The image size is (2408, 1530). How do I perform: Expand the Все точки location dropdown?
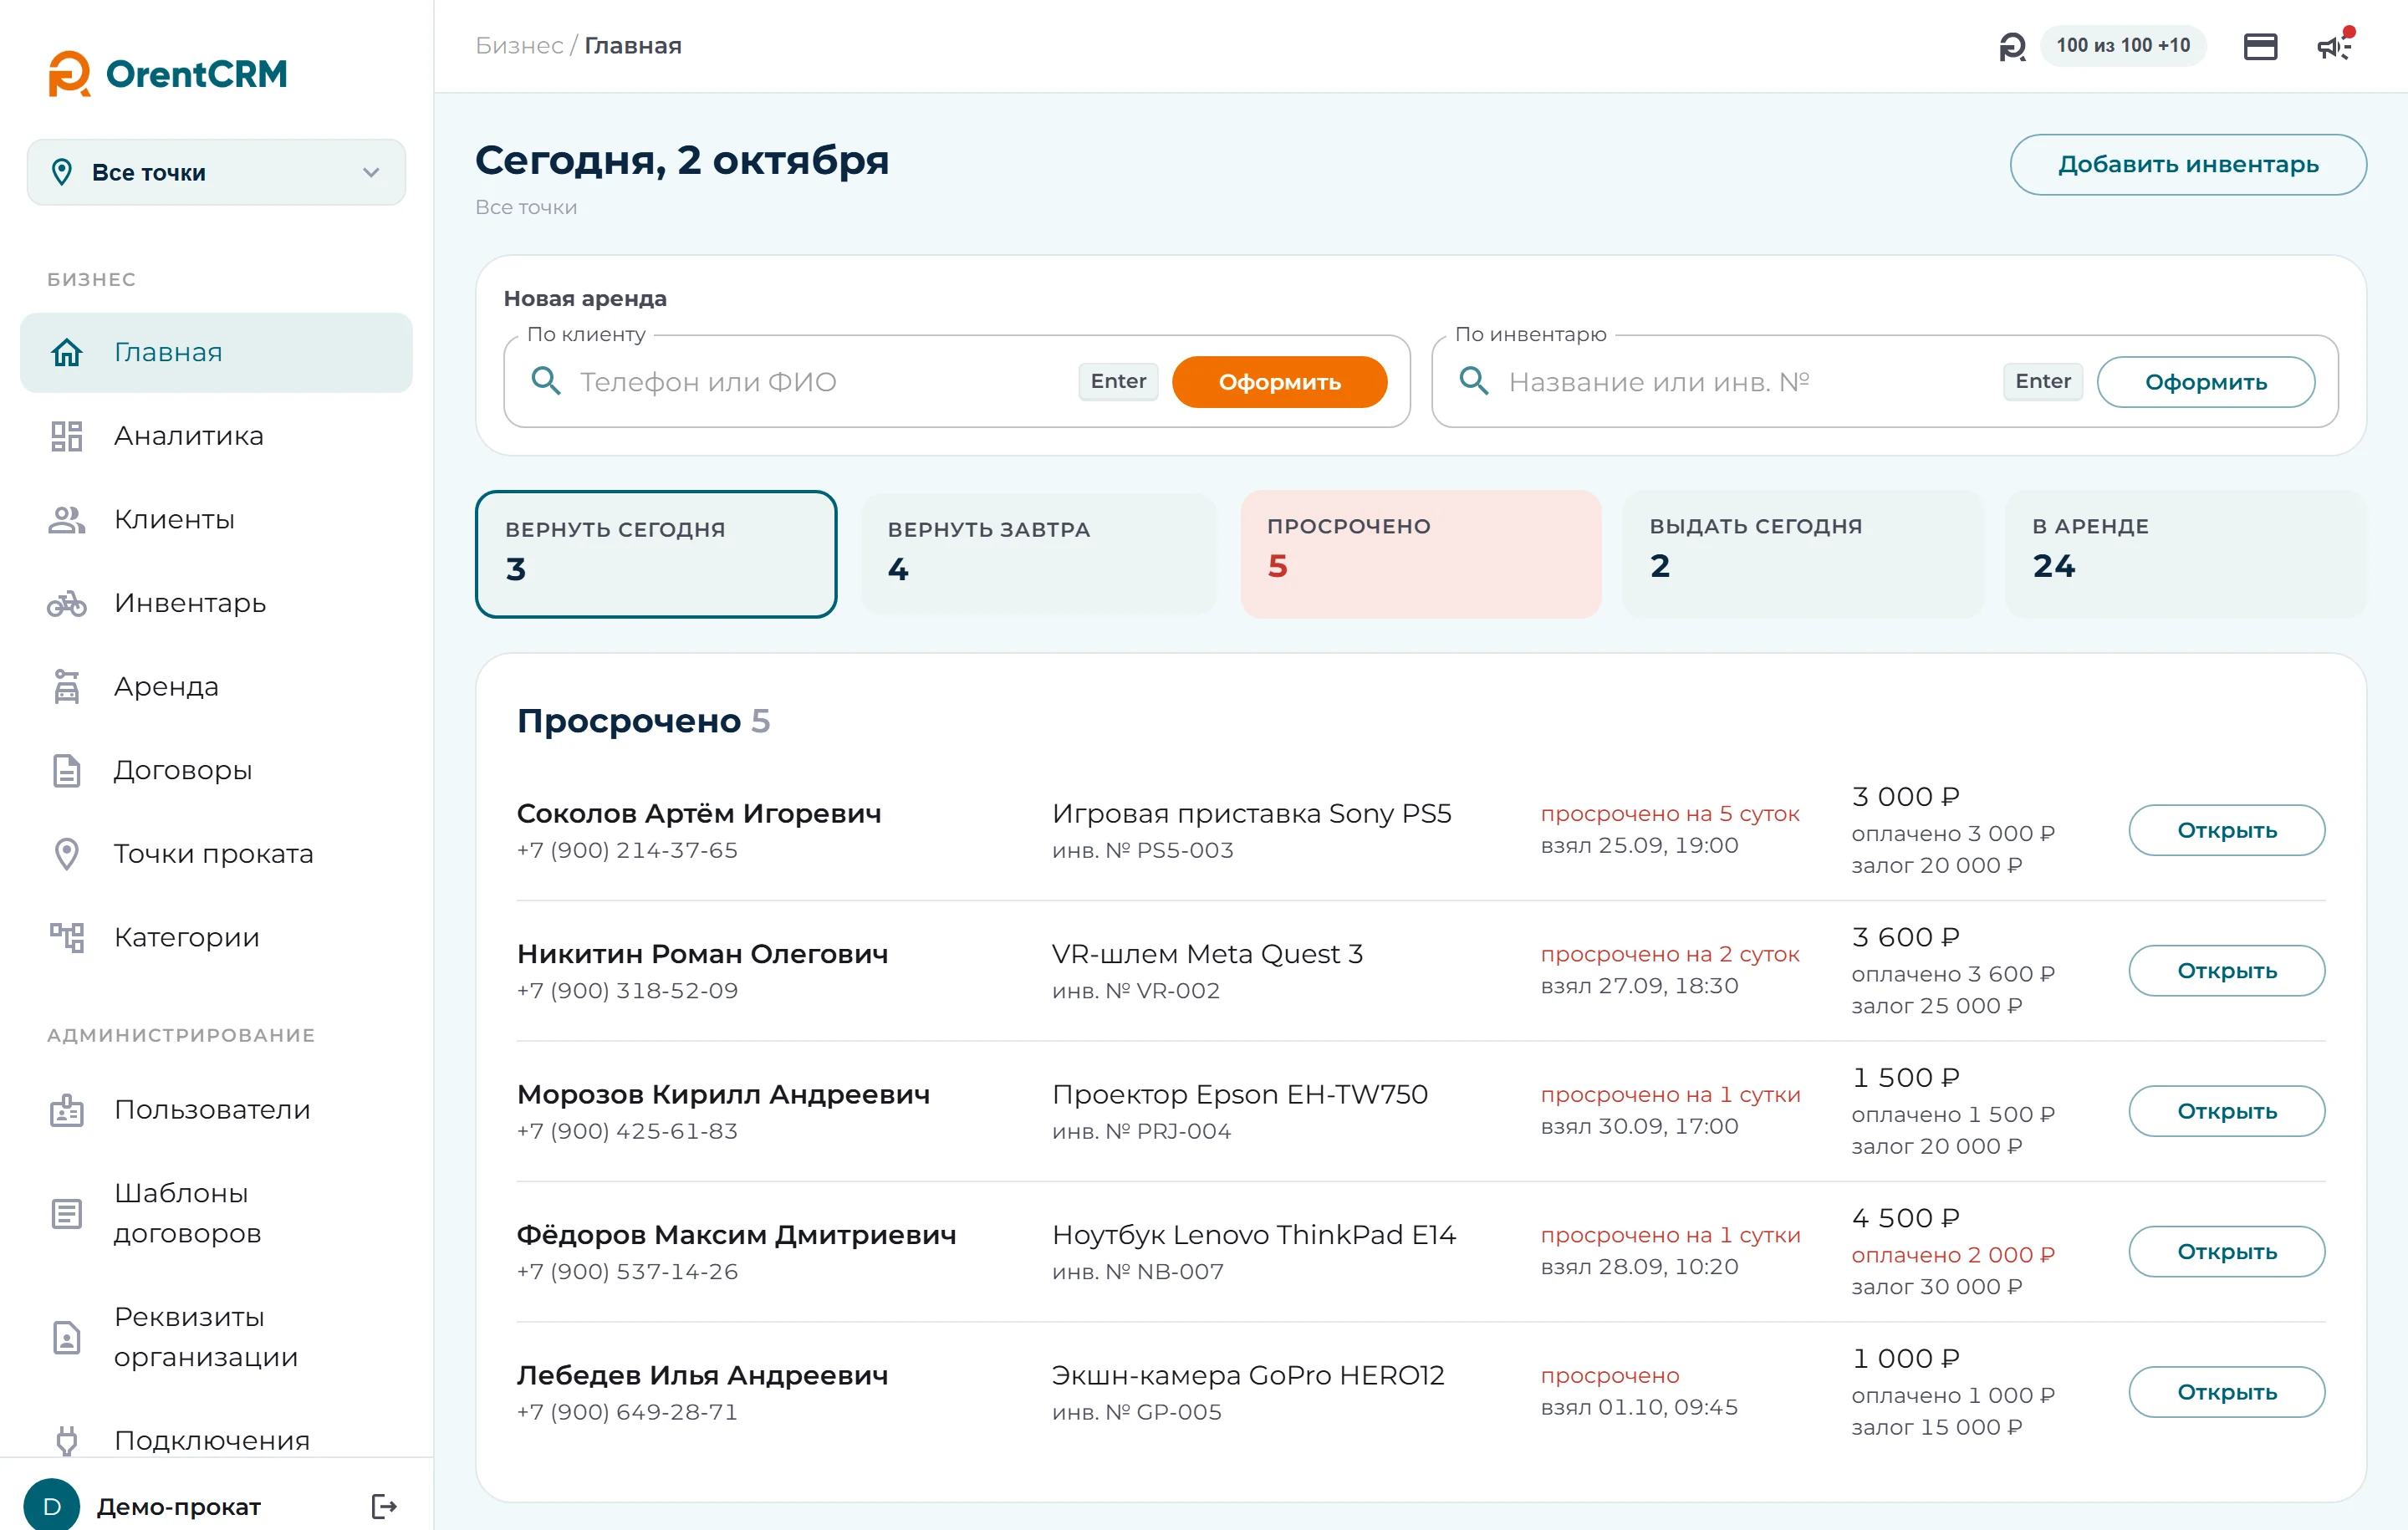pos(216,172)
